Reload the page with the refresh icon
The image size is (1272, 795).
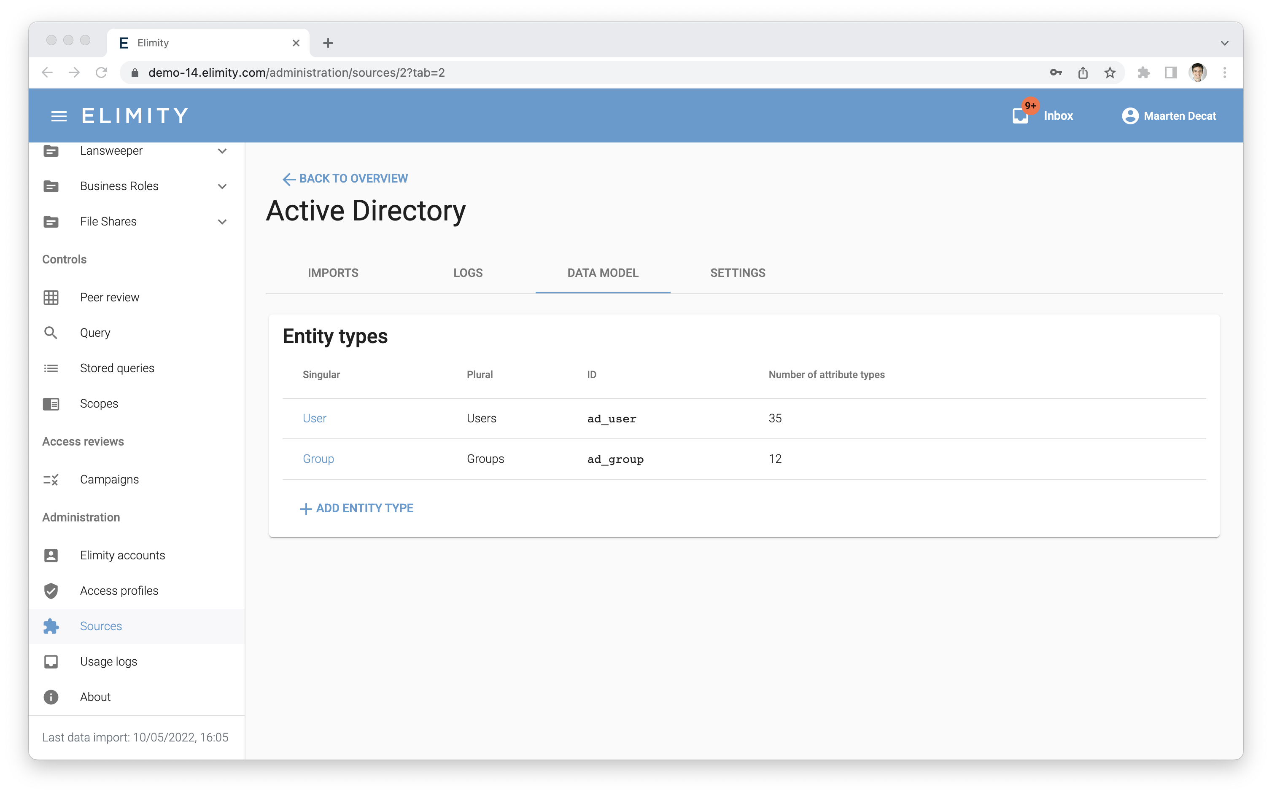coord(102,73)
